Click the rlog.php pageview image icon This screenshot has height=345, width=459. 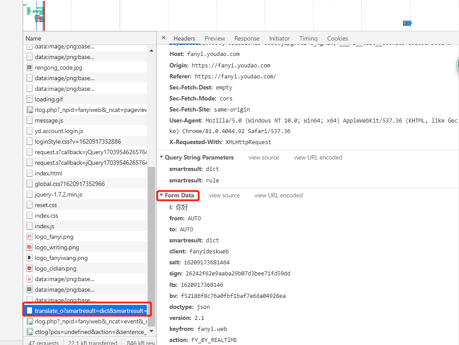30,110
